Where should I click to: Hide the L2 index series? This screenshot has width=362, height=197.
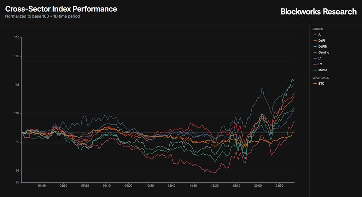pos(320,64)
